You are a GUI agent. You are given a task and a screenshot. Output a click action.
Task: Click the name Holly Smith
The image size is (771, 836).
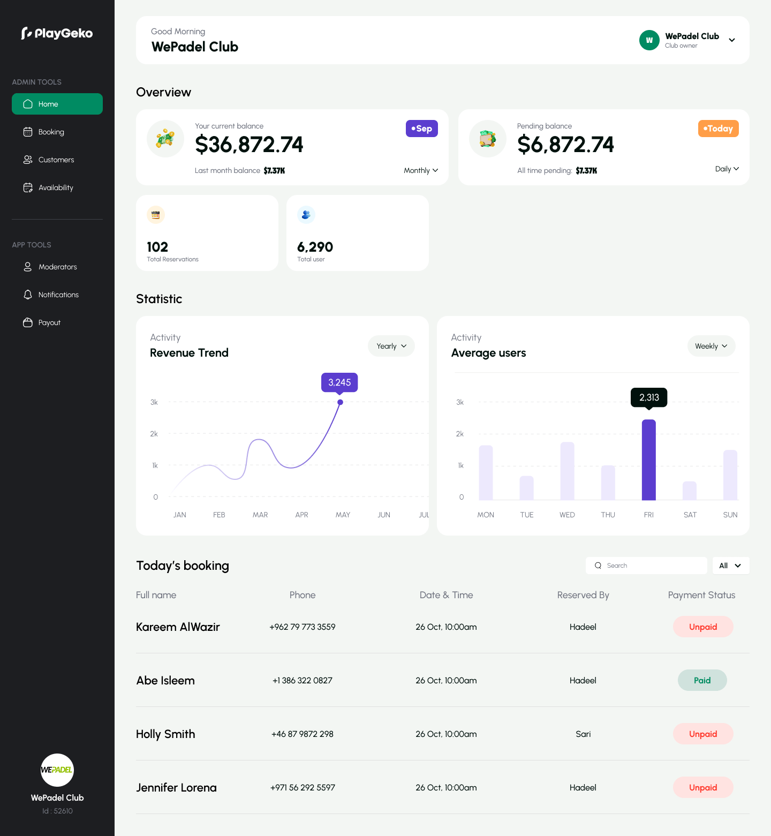point(165,734)
